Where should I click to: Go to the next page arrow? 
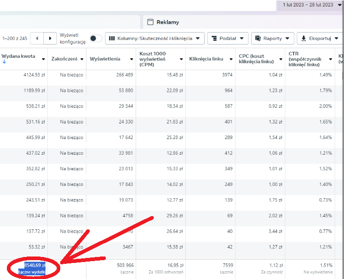coord(50,38)
